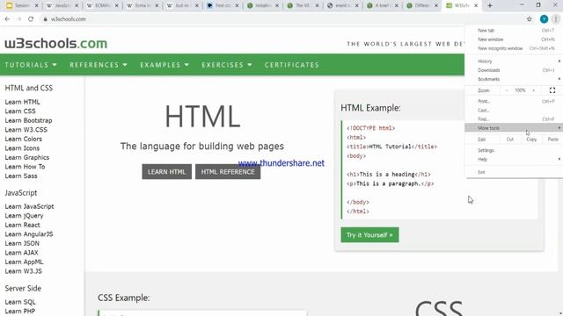The height and width of the screenshot is (316, 563).
Task: Click Copy in the Edit row
Action: pyautogui.click(x=531, y=139)
